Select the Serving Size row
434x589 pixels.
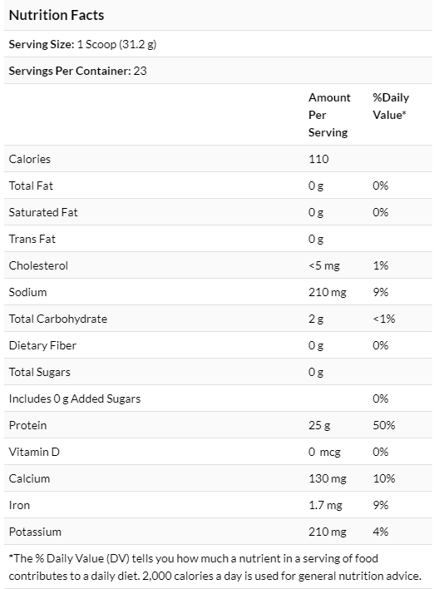point(218,44)
